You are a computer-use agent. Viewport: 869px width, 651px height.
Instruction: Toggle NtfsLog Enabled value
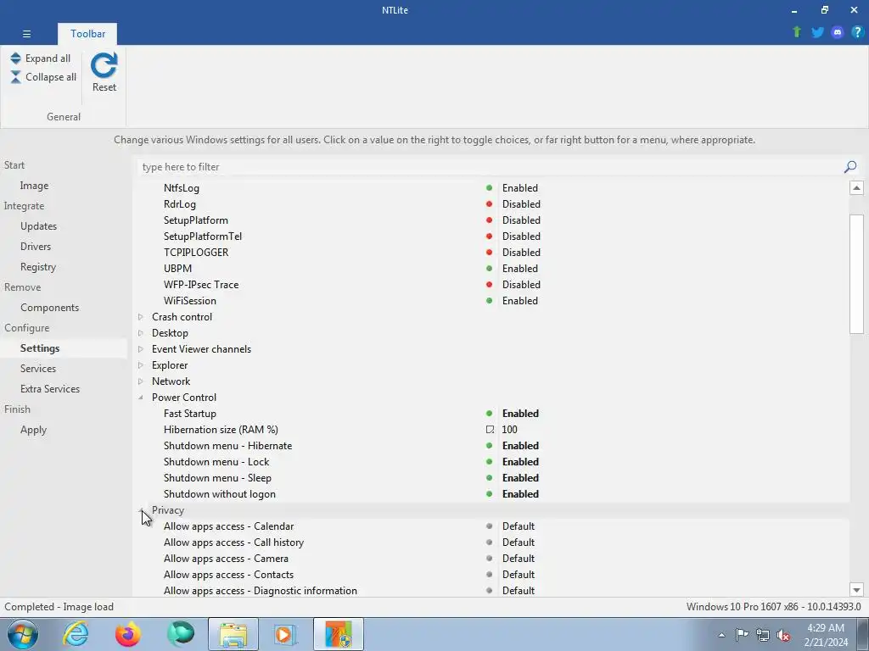520,188
